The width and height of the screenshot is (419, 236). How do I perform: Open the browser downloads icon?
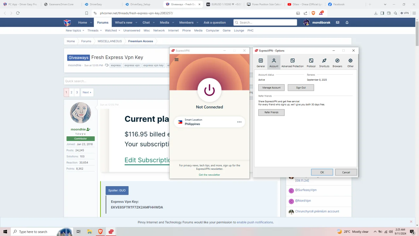(x=376, y=13)
